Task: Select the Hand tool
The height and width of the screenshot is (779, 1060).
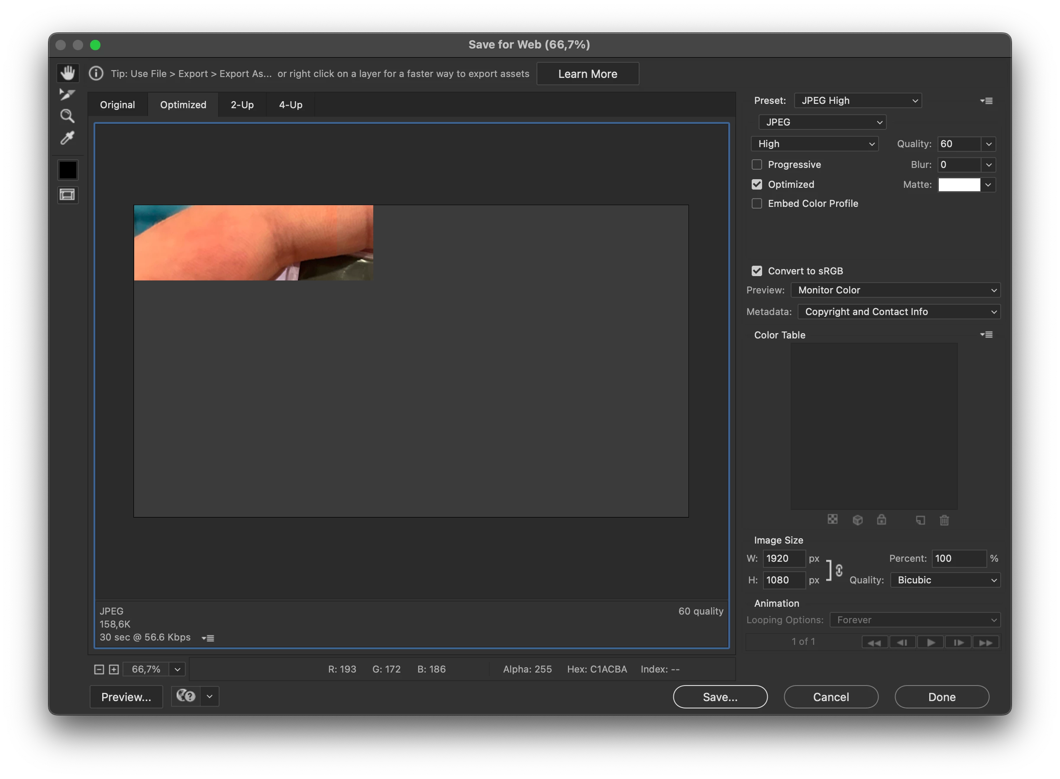Action: click(68, 73)
